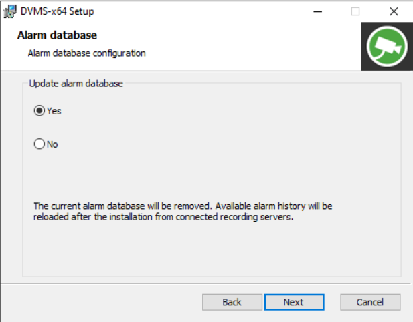
Task: Click the "reloaded after the installation" text line
Action: pos(163,218)
